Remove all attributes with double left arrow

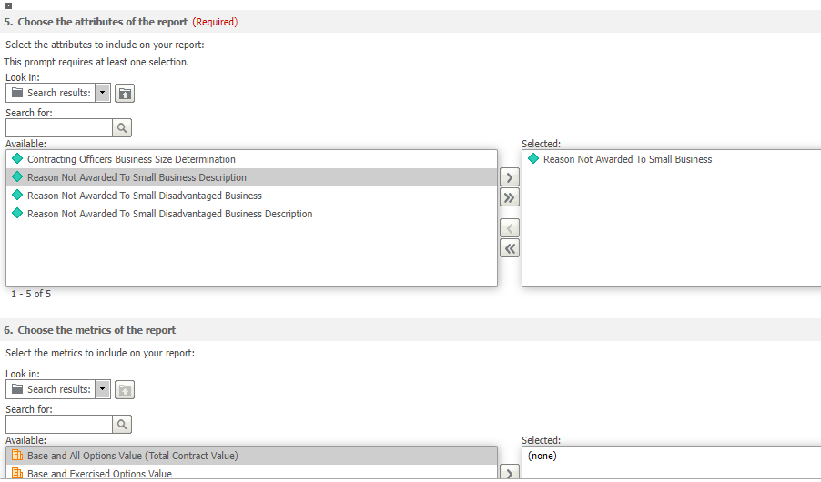pos(510,248)
